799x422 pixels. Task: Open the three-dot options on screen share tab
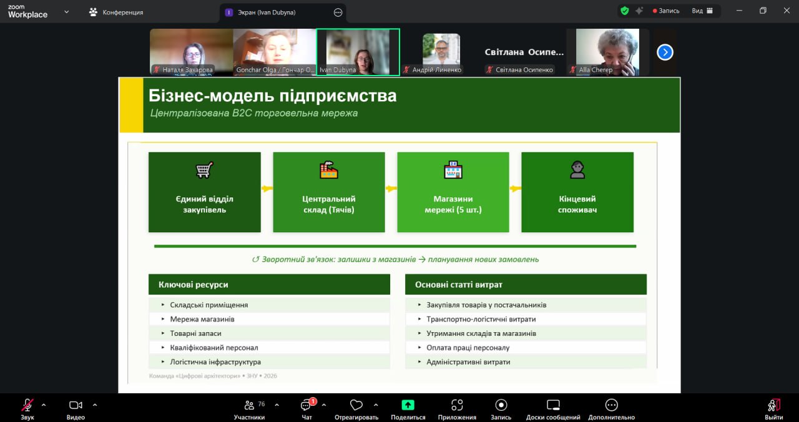pos(338,12)
